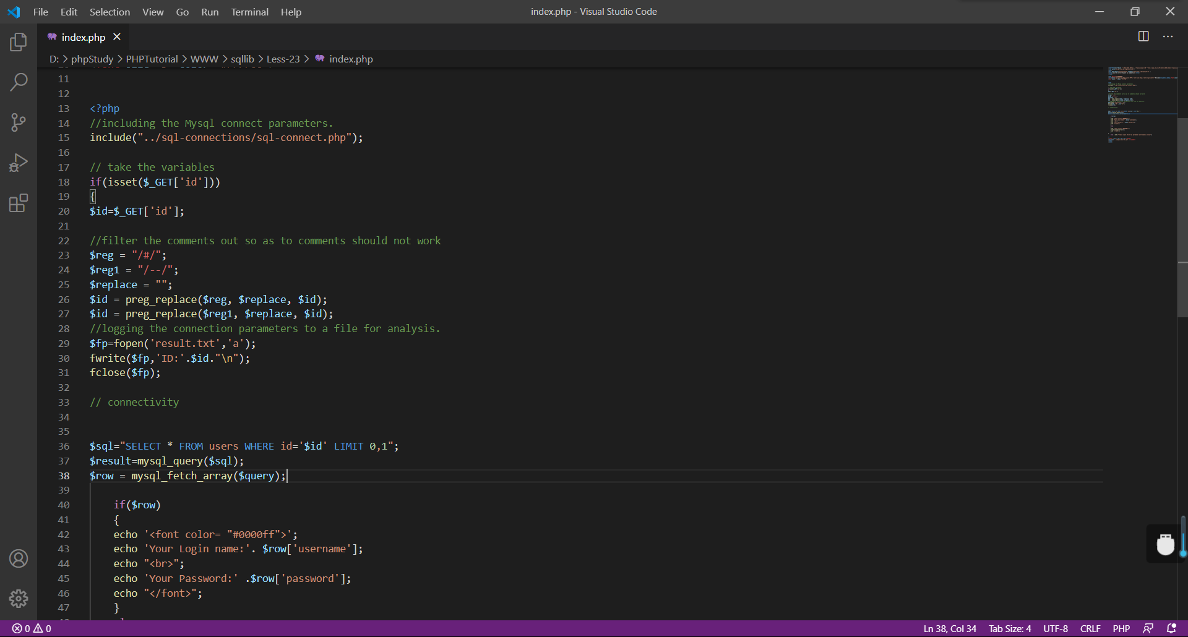The width and height of the screenshot is (1188, 637).
Task: Open the Selection menu
Action: click(x=110, y=12)
